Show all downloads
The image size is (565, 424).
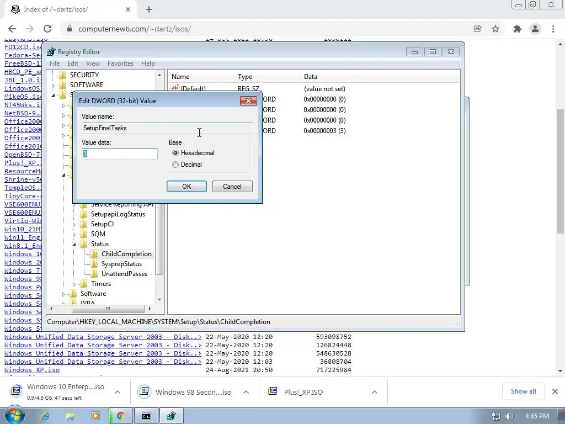click(523, 391)
